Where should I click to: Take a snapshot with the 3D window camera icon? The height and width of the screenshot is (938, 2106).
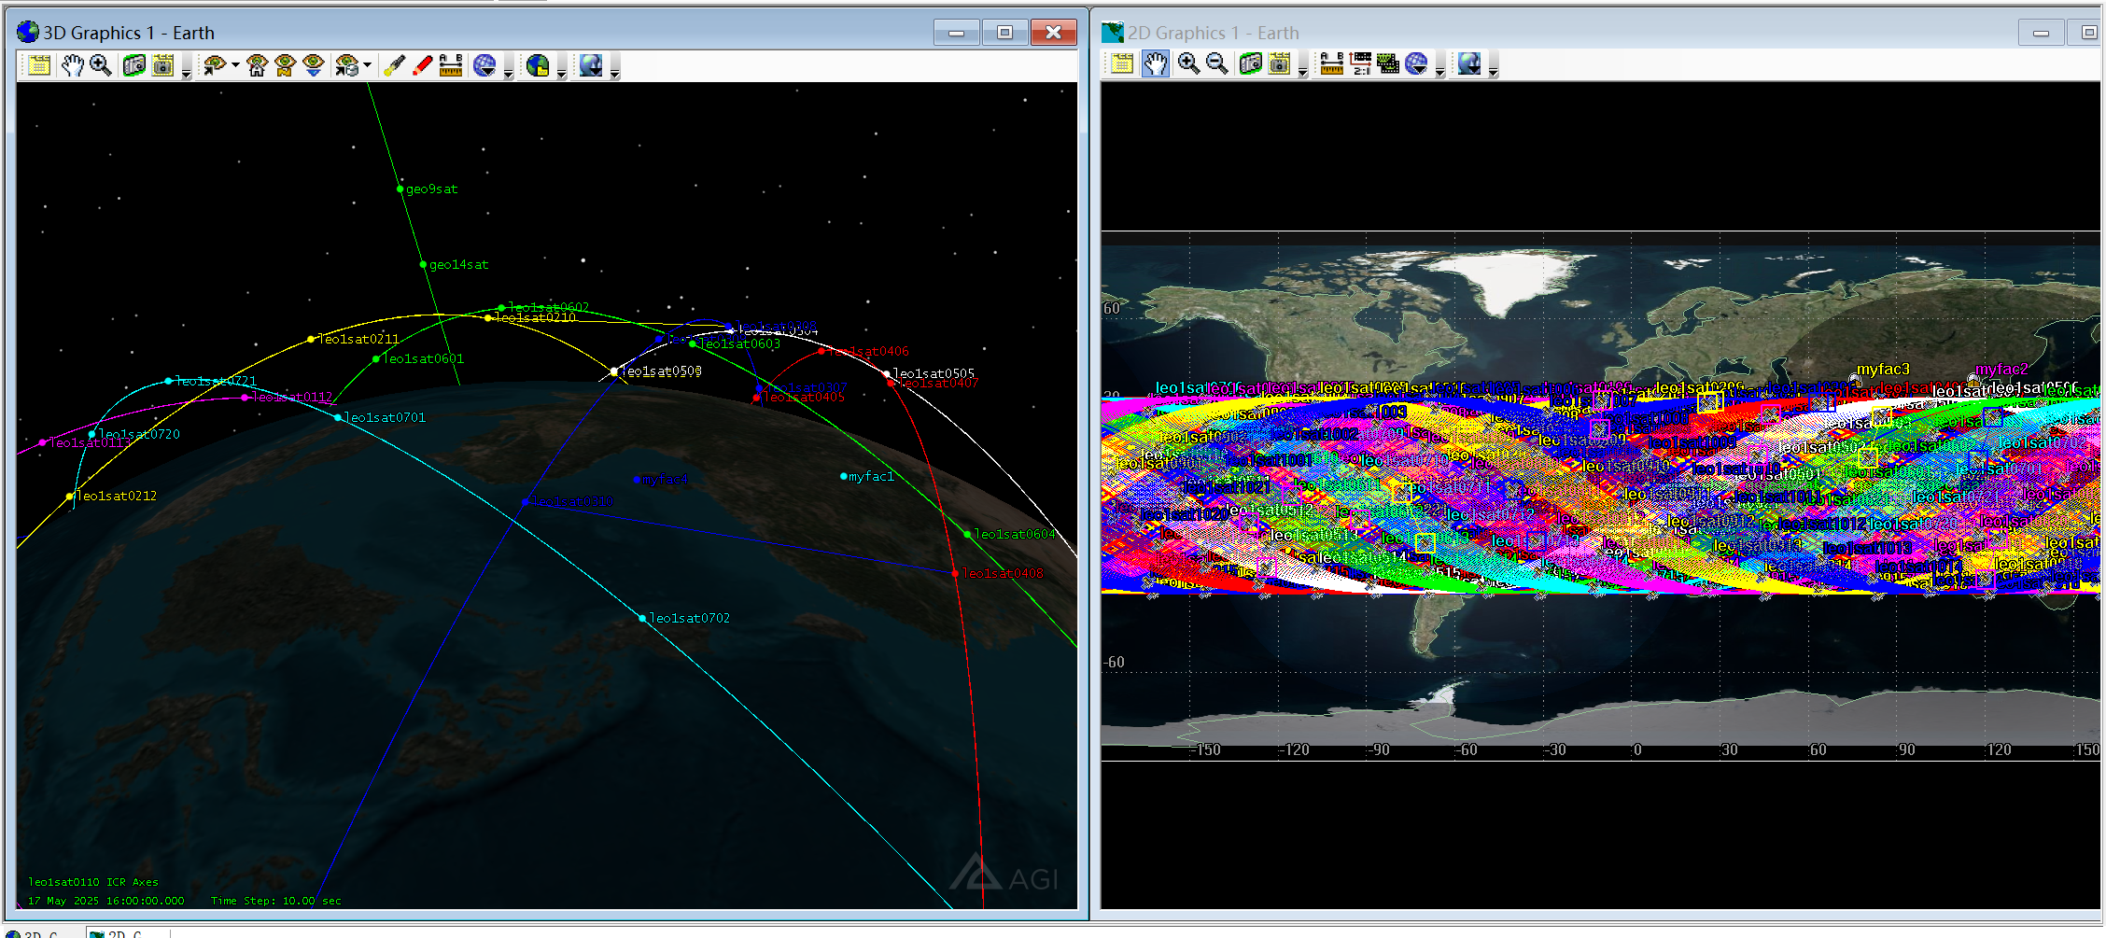[134, 65]
